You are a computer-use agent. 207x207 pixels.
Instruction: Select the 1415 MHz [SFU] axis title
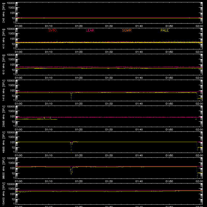pos(3,90)
